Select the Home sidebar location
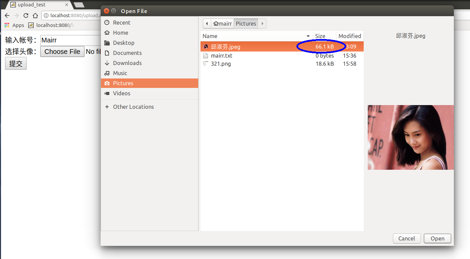 coord(149,33)
